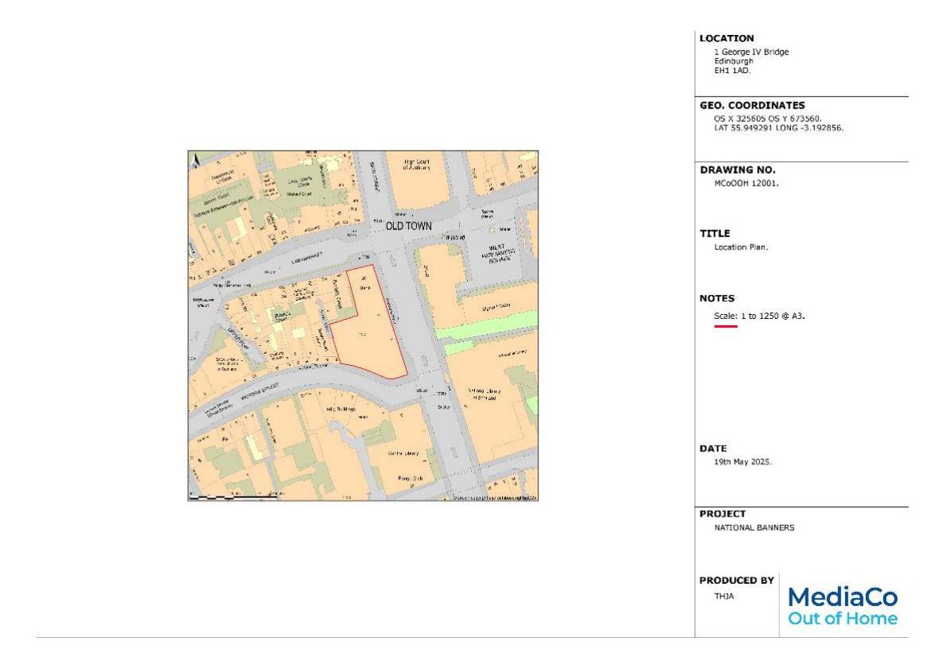Select the LOCATION heading

pos(727,38)
